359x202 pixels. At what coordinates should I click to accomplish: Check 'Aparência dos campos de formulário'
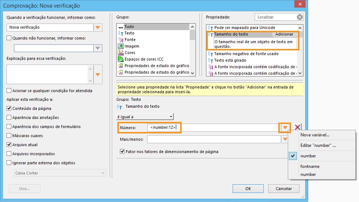click(x=9, y=126)
